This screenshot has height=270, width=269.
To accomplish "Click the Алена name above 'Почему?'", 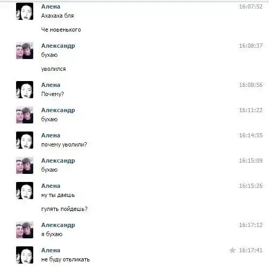I will [x=51, y=85].
